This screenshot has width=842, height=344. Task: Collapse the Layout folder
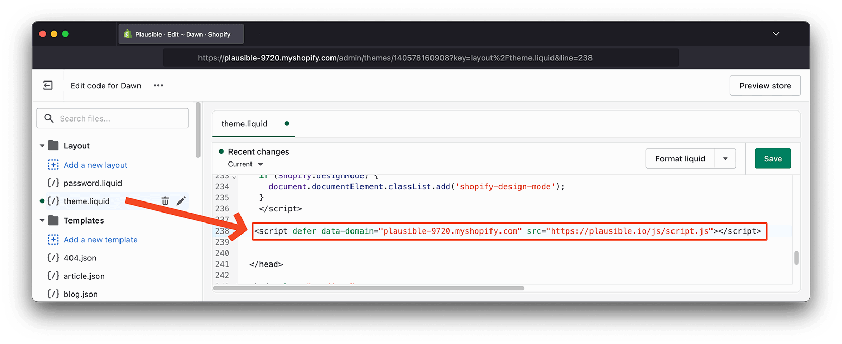point(42,146)
